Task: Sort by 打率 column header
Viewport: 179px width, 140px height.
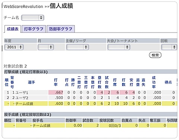Action: (56, 82)
